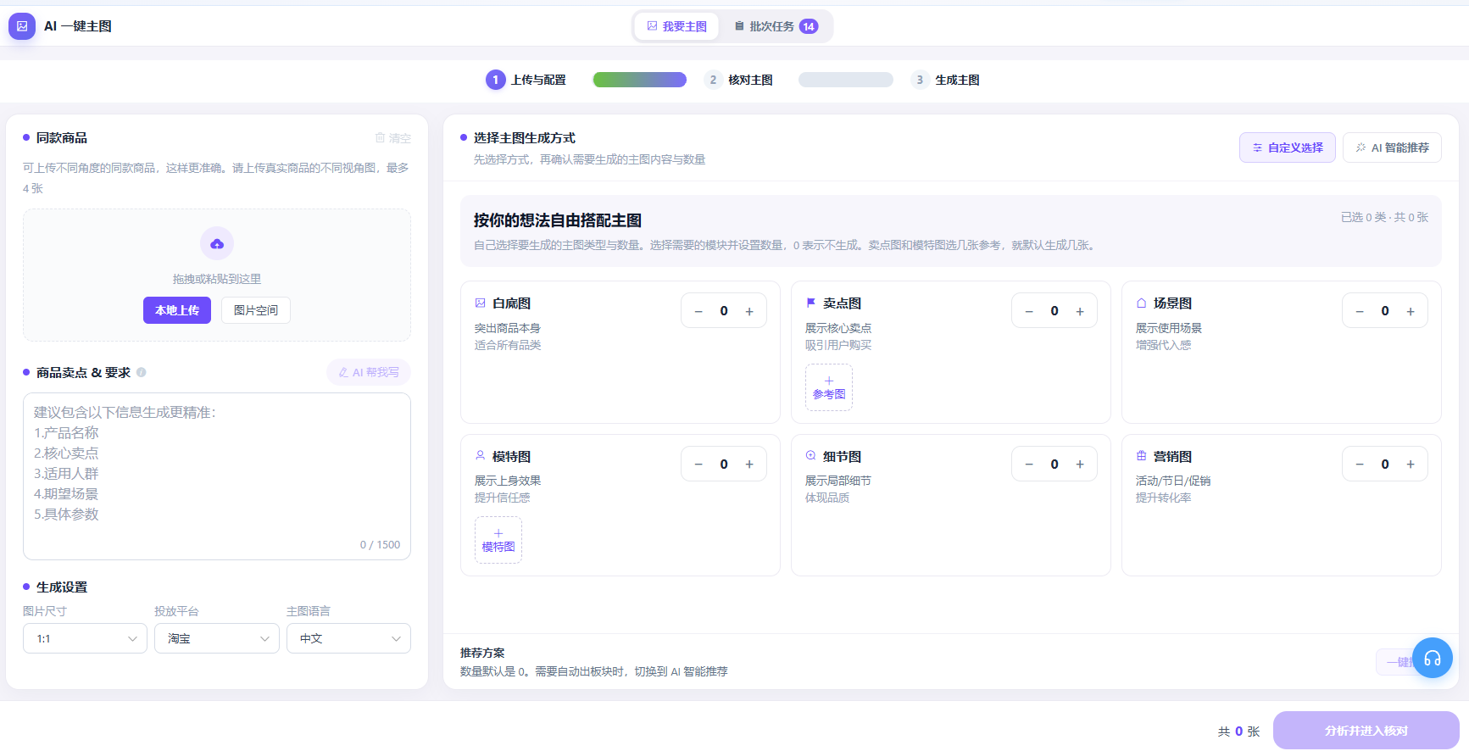Screen dimensions: 1469x751
Task: Click the 分析并进入核对 button
Action: pos(1366,731)
